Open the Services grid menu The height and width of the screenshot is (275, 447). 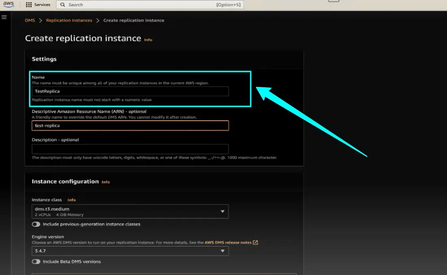click(29, 4)
